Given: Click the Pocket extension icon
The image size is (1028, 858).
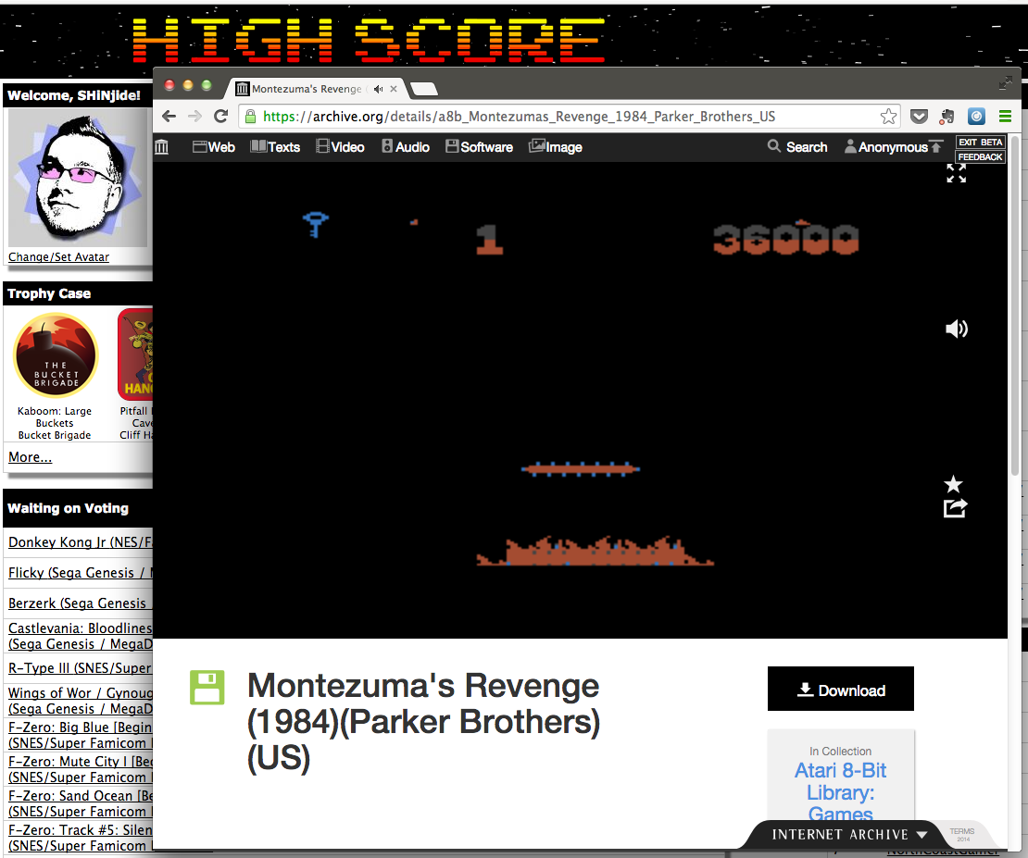Looking at the screenshot, I should click(919, 117).
